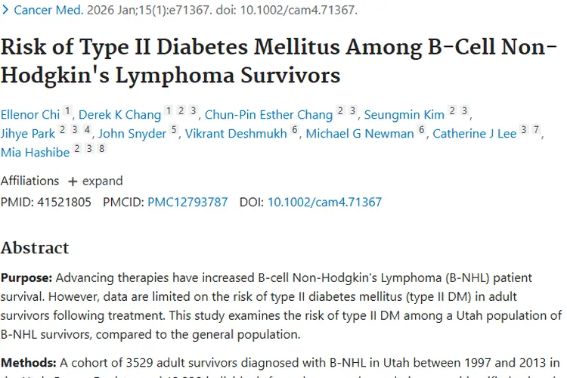The image size is (567, 378).
Task: Click affiliation superscript 1 next to Ellenor Chi
Action: tap(67, 112)
